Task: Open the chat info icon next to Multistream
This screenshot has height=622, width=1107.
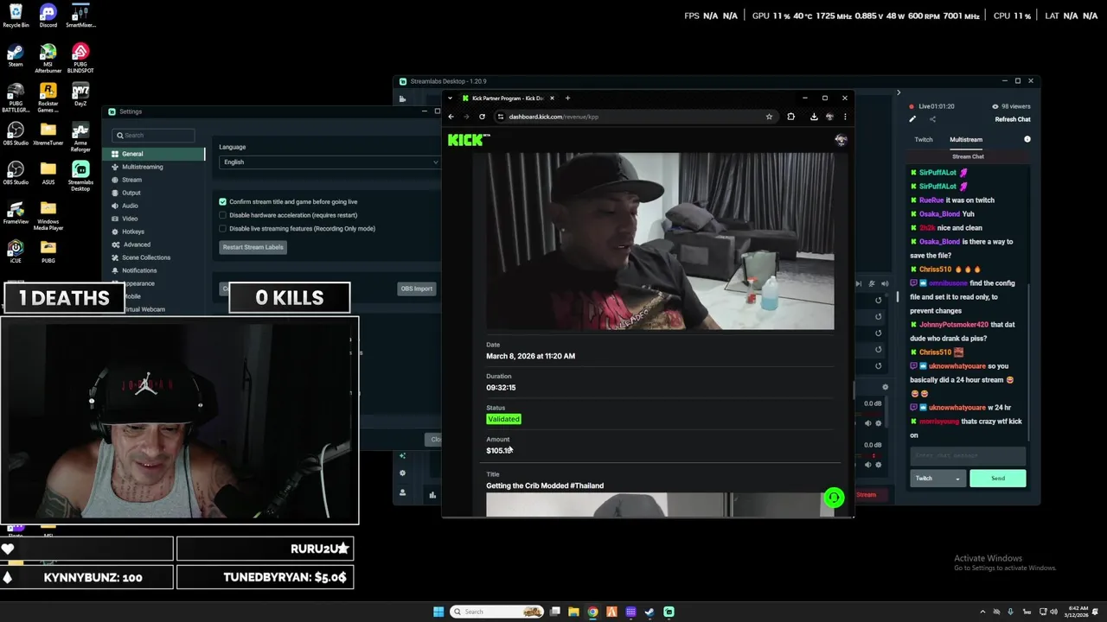Action: 1027,139
